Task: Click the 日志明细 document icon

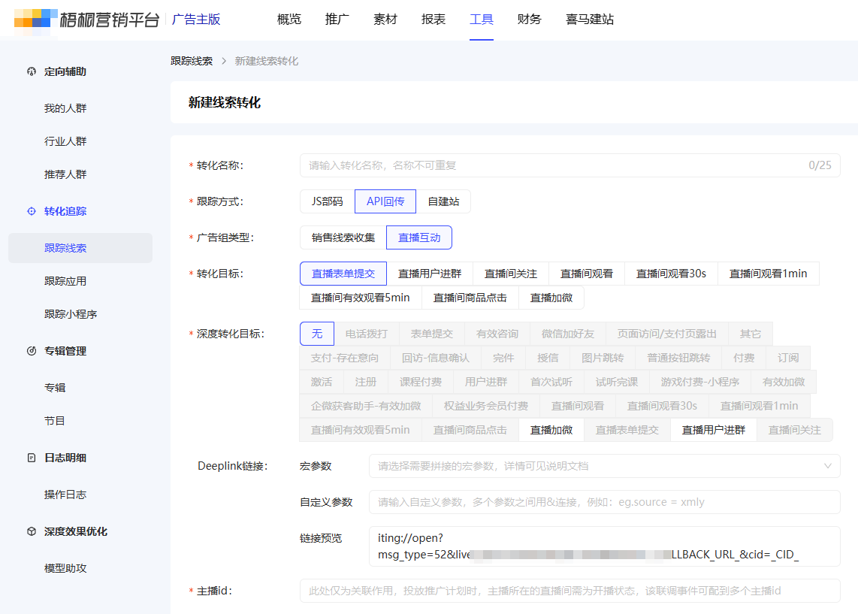Action: (32, 458)
